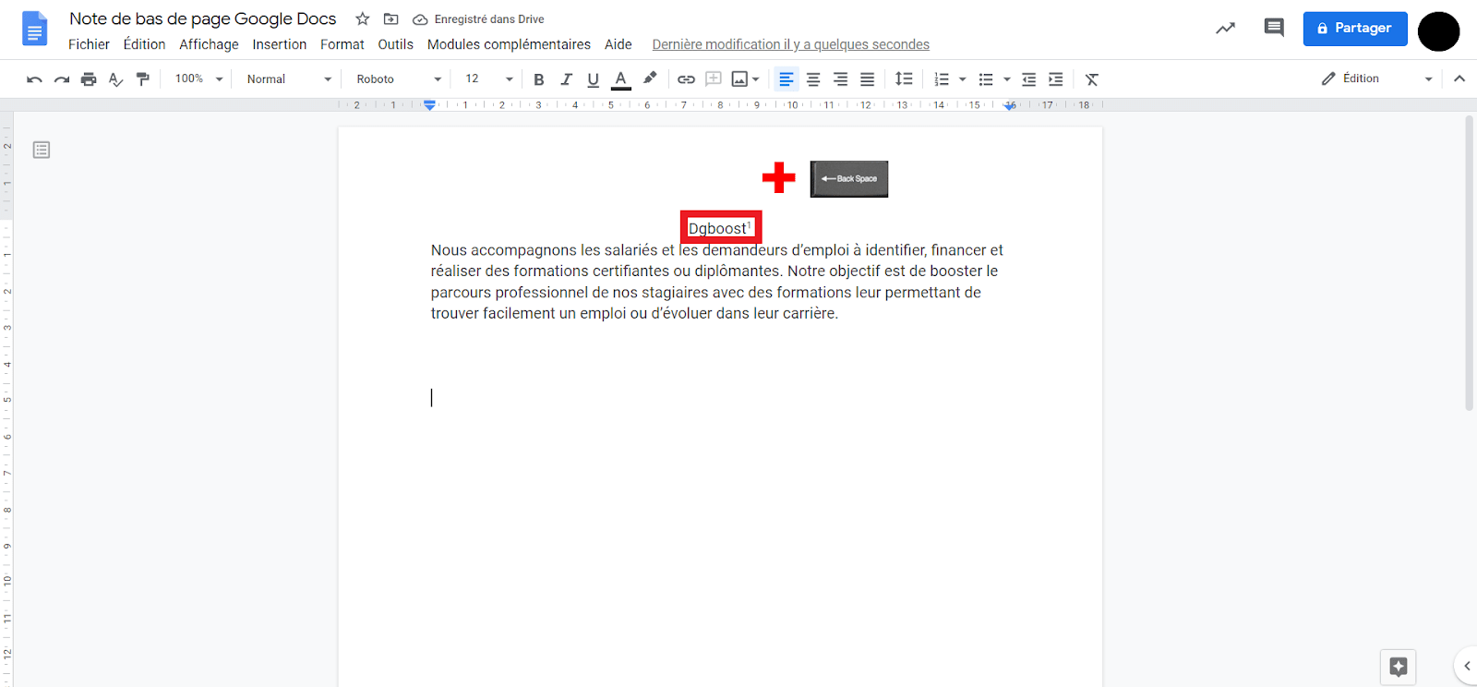Screen dimensions: 1477x687
Task: View Enregistré dans Drive status
Action: point(478,19)
